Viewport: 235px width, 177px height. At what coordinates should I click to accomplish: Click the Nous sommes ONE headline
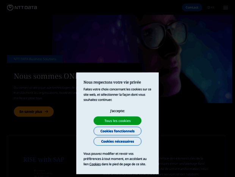click(45, 76)
